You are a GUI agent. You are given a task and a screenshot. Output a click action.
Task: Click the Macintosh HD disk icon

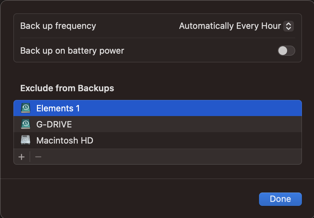[x=25, y=140]
